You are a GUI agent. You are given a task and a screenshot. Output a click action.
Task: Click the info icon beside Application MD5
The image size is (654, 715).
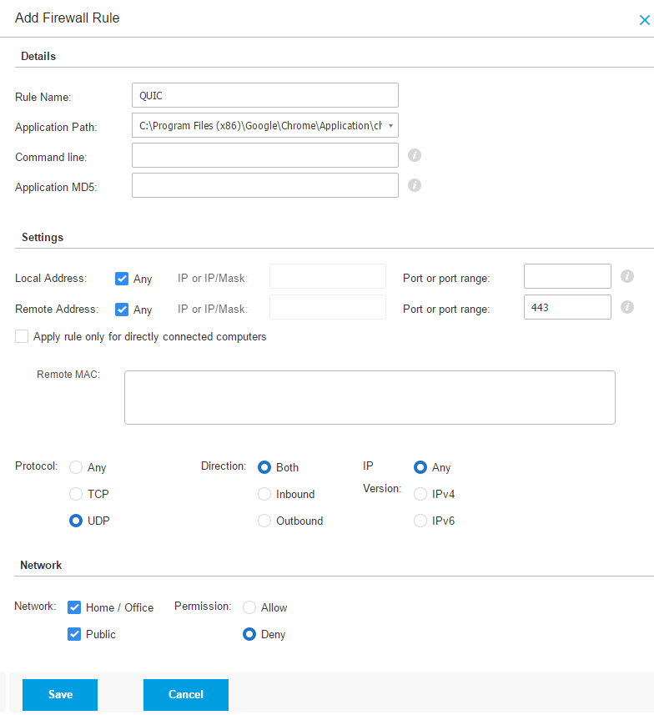pos(415,185)
